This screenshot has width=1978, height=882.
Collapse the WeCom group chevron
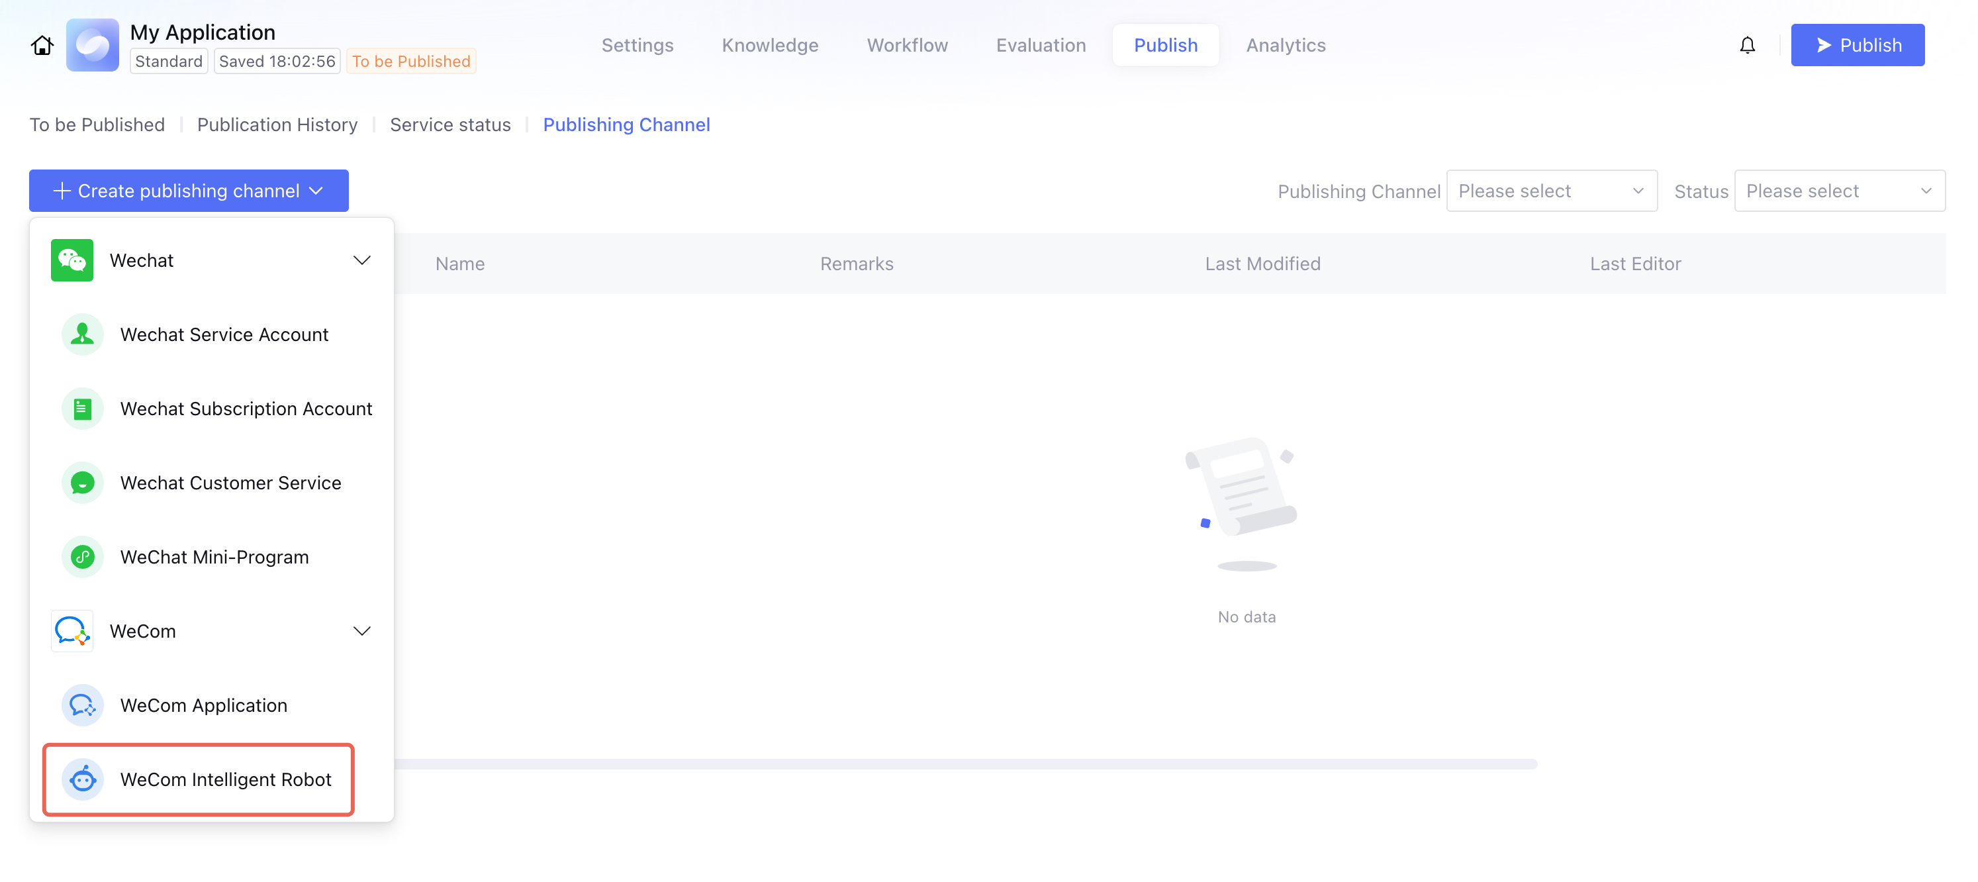(x=361, y=631)
